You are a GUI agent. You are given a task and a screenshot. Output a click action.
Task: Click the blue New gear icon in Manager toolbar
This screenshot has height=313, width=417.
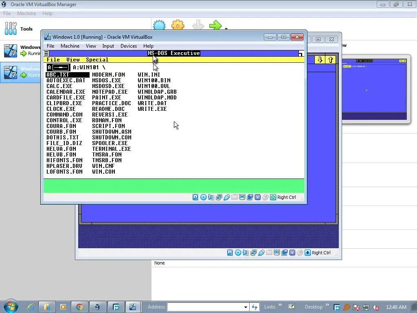159,25
